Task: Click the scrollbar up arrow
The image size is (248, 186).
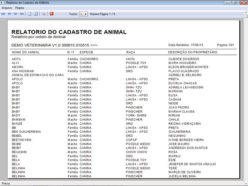Action: pyautogui.click(x=246, y=12)
